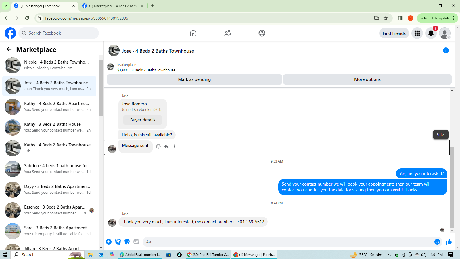The width and height of the screenshot is (460, 259).
Task: Click the conversation scrollbar thumb
Action: click(452, 188)
